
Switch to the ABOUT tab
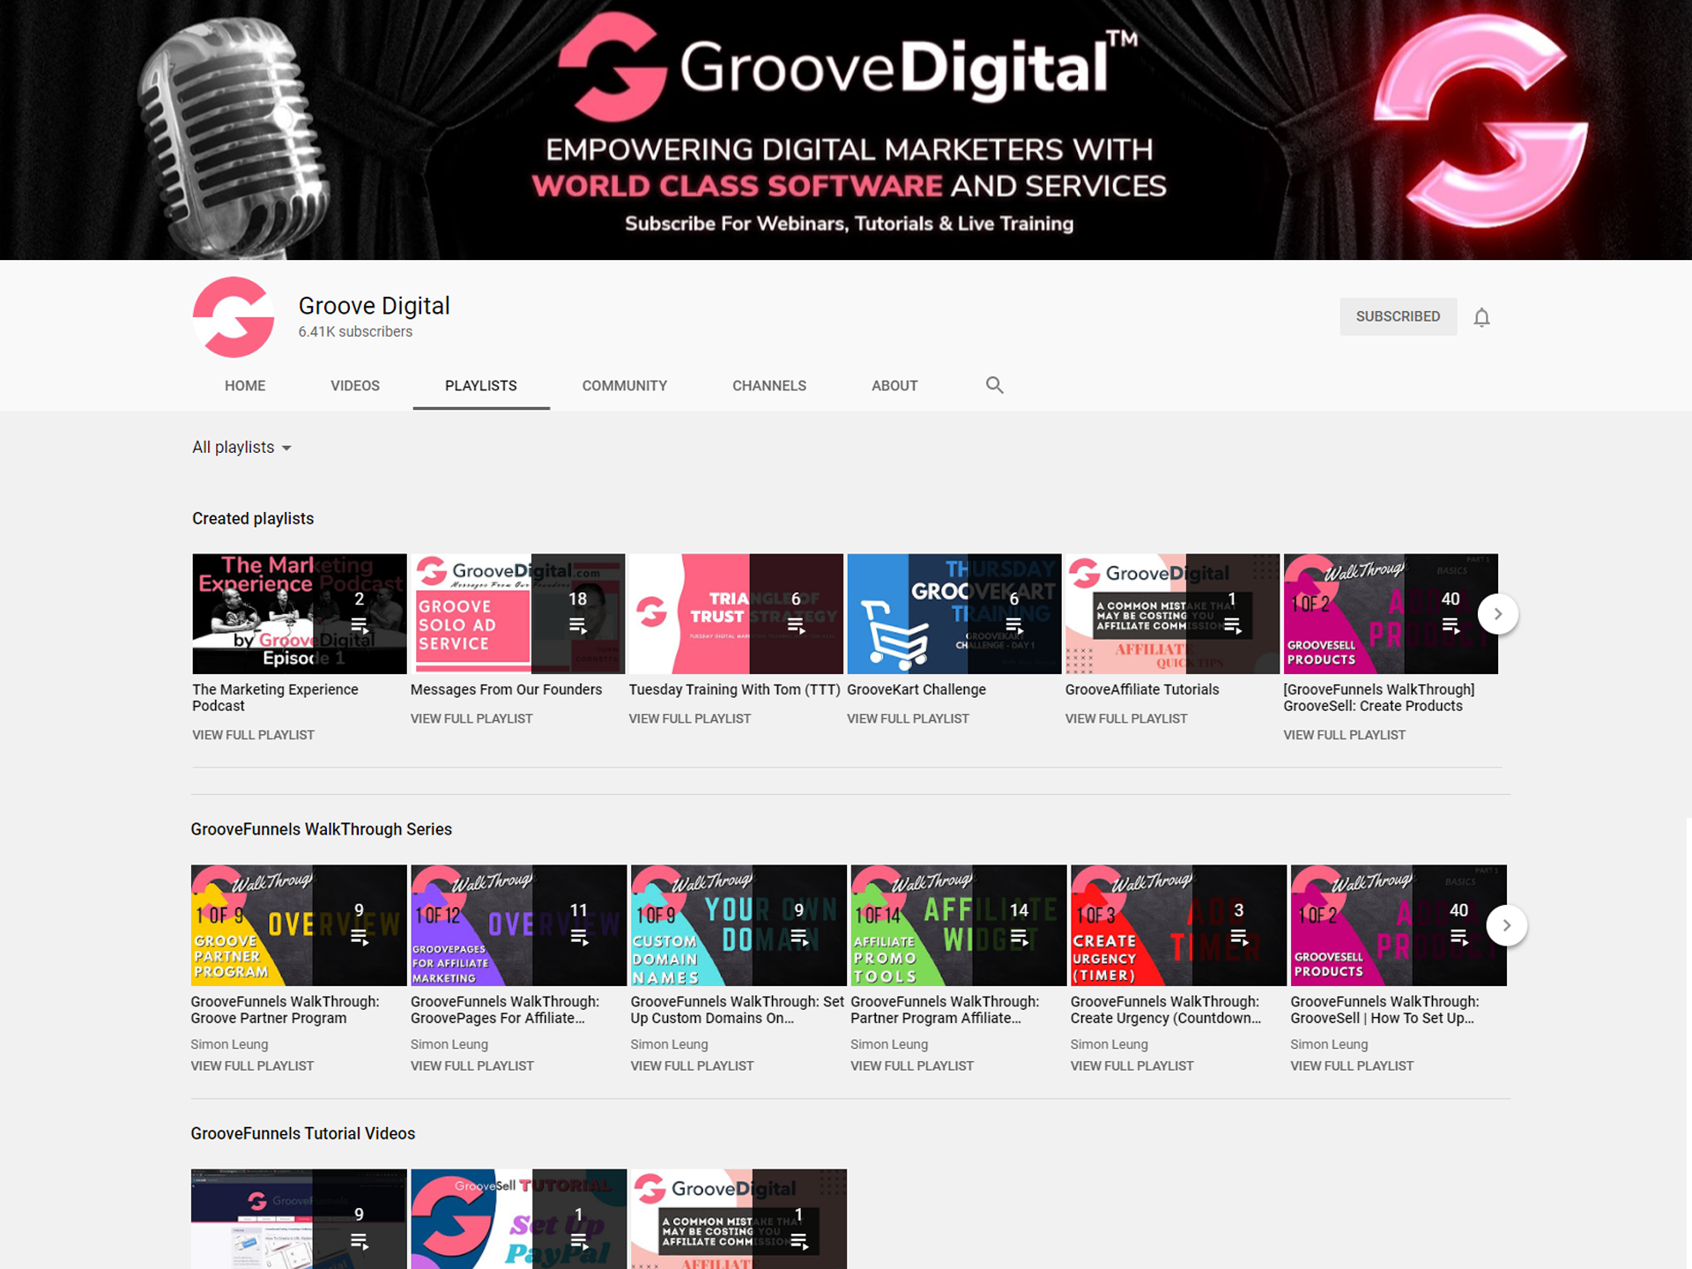[x=894, y=386]
